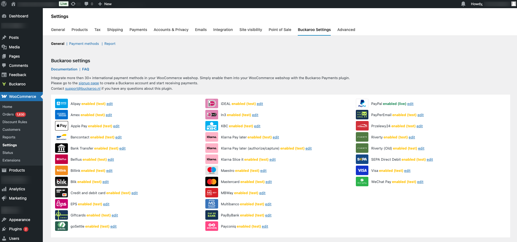Open the site home icon
517x242 pixels.
point(13,4)
